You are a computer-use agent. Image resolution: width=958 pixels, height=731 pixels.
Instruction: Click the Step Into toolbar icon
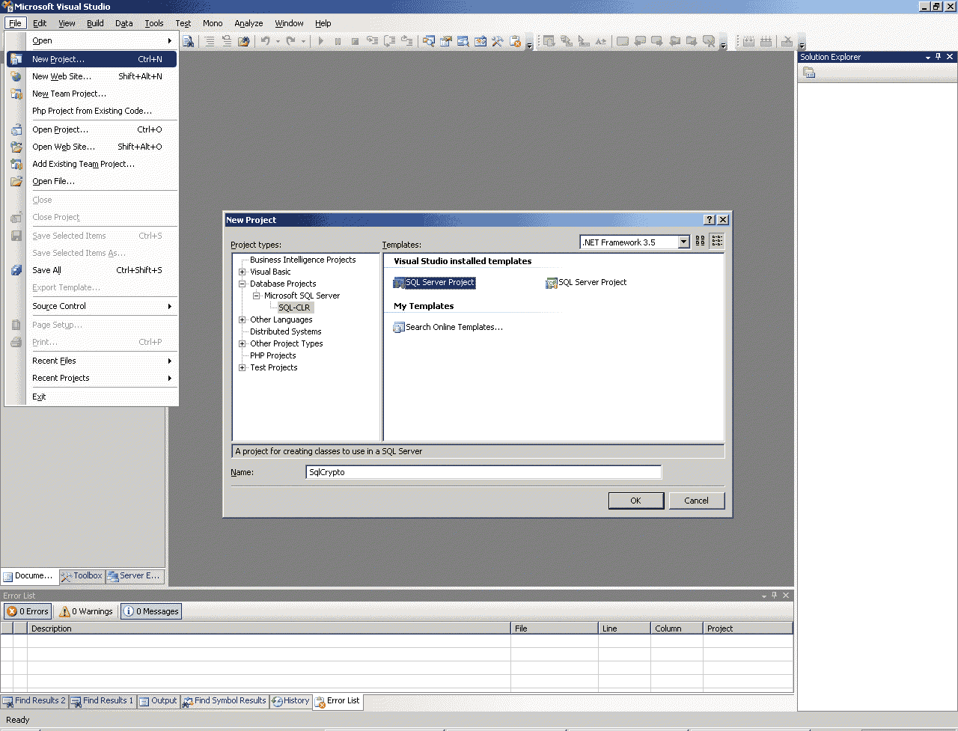(x=373, y=41)
